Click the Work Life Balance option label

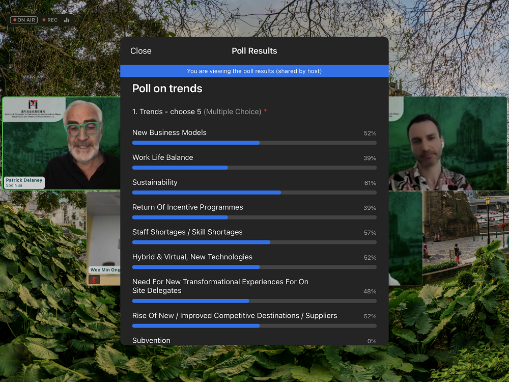[163, 157]
